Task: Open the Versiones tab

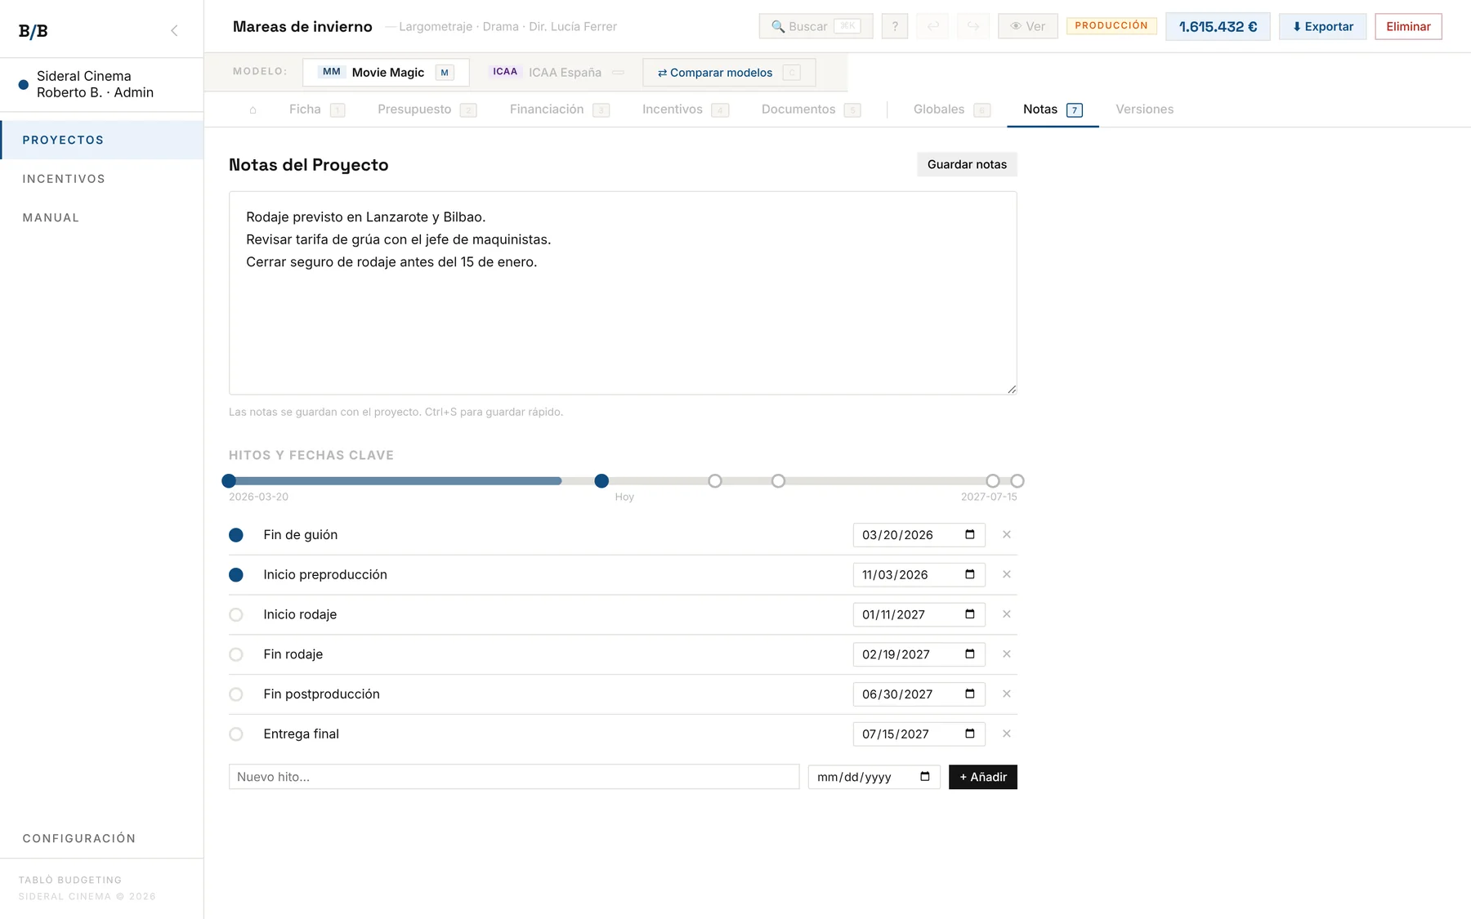Action: click(1144, 109)
